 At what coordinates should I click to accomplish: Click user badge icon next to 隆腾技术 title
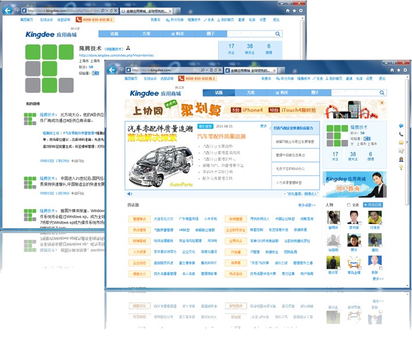[x=128, y=48]
